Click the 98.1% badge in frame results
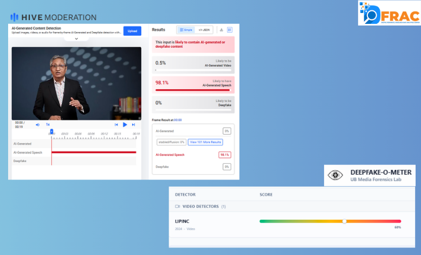The image size is (421, 255). 225,155
